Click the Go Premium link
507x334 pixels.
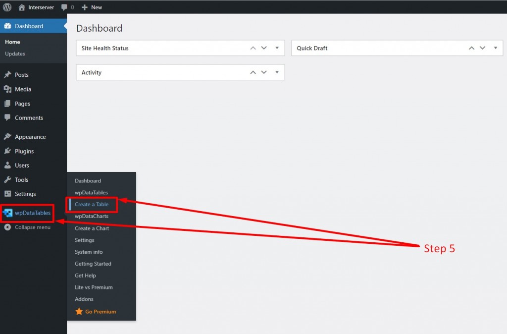click(100, 311)
